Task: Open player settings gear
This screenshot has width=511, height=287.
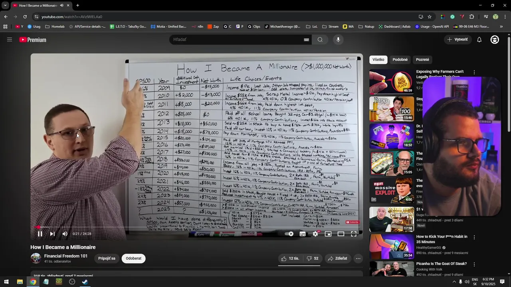Action: [x=315, y=234]
